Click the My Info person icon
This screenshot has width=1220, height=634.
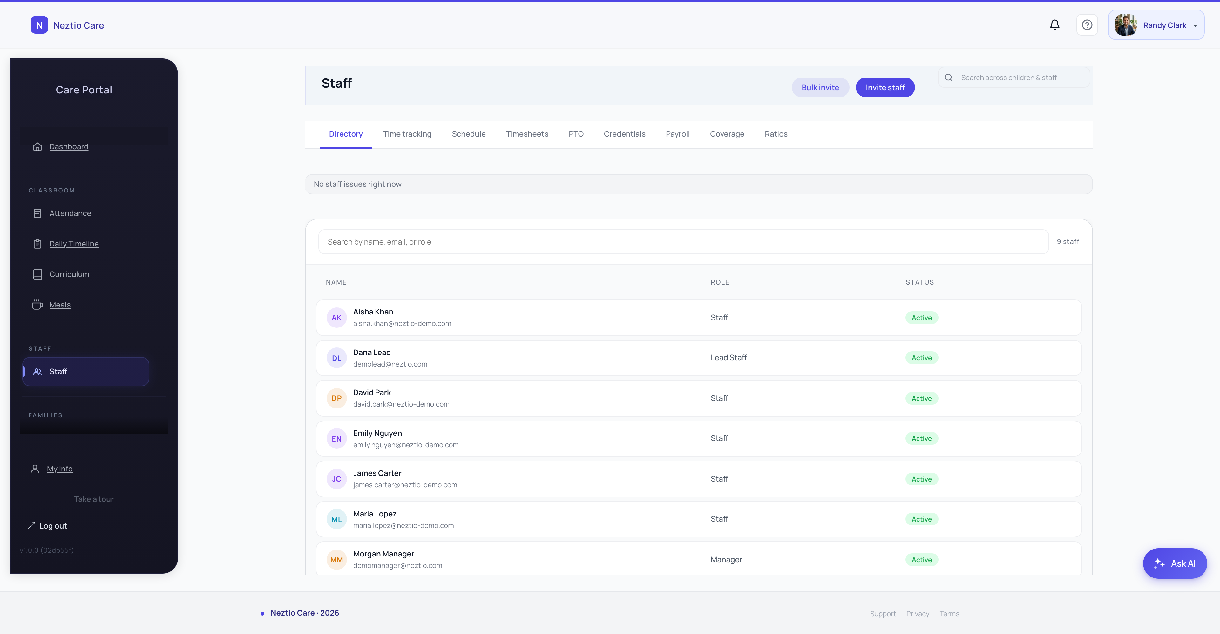pyautogui.click(x=35, y=469)
